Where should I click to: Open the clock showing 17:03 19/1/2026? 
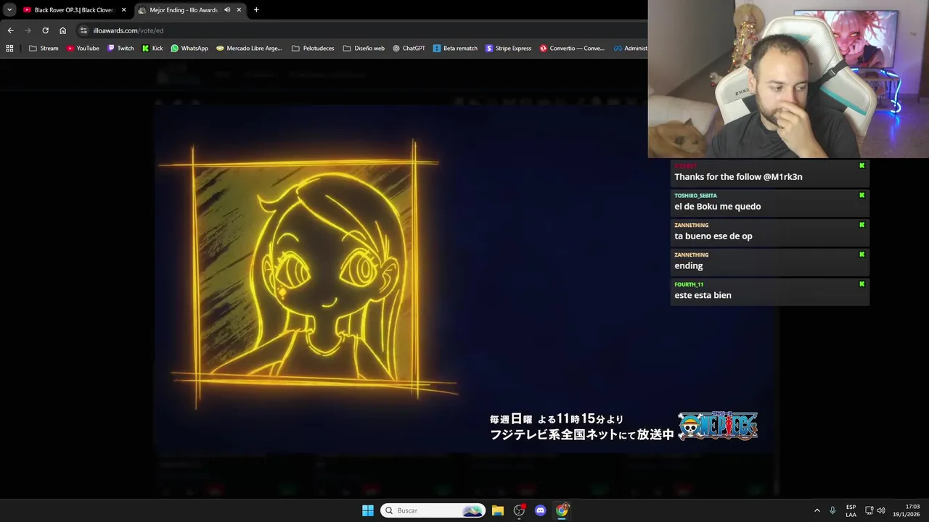[x=907, y=510]
